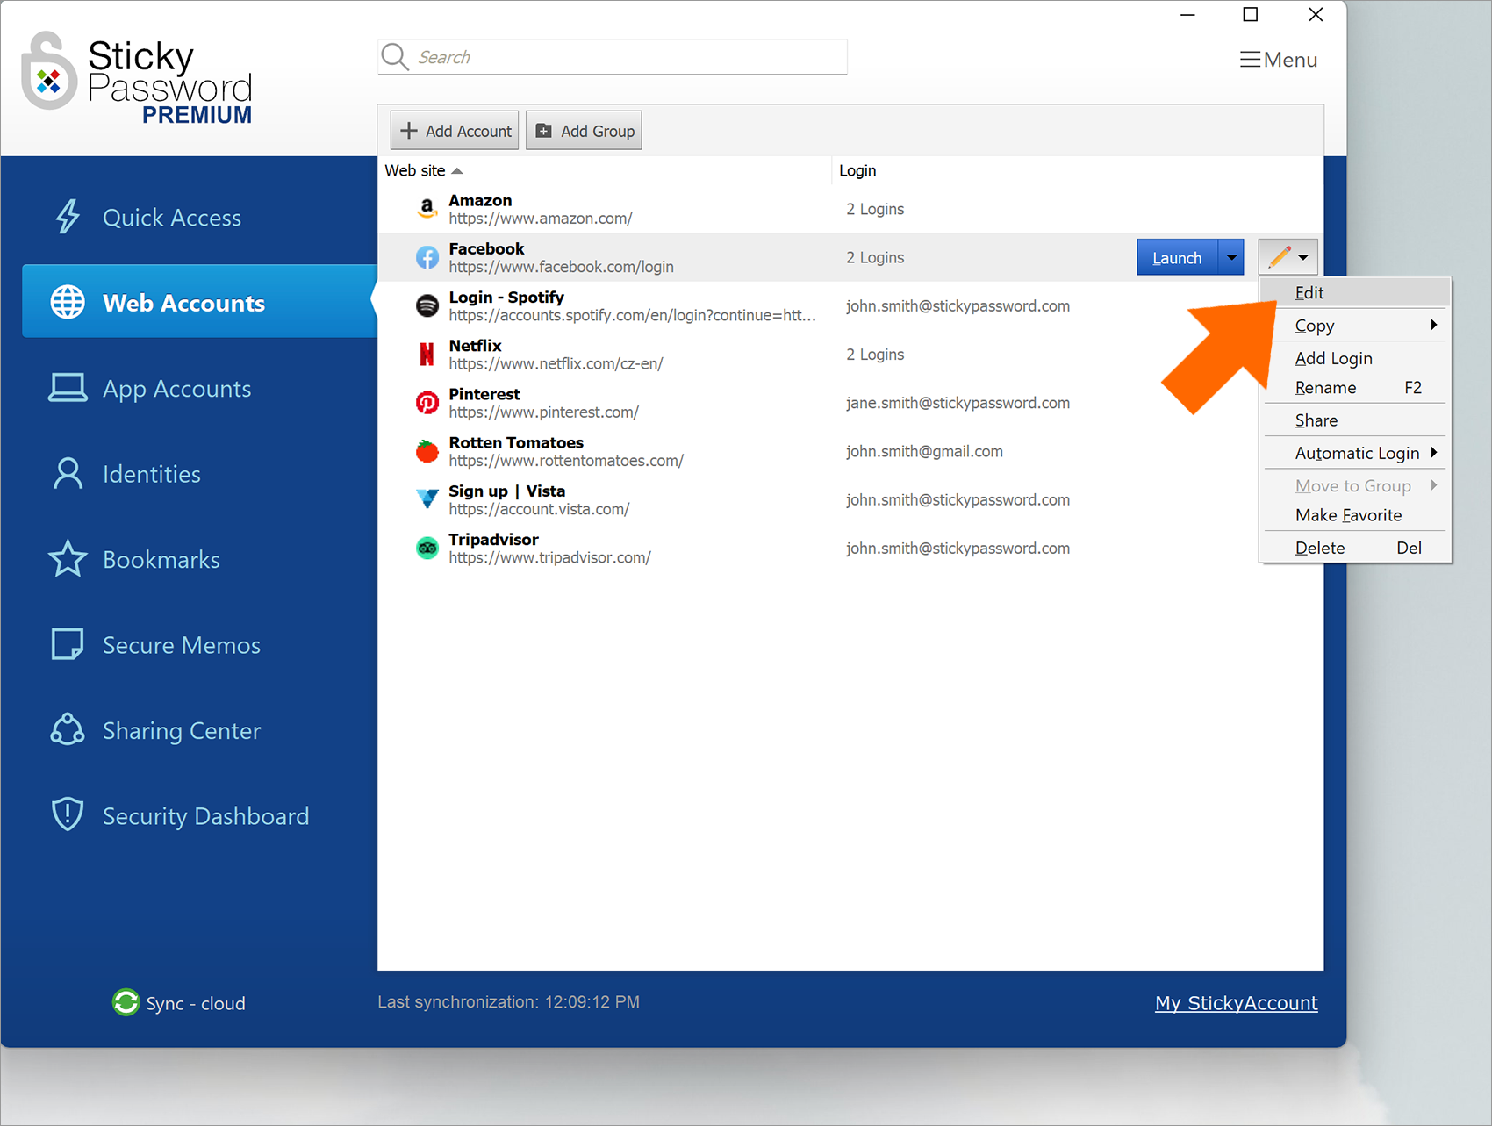The width and height of the screenshot is (1492, 1126).
Task: Open the My StickyAccount link
Action: pos(1236,1002)
